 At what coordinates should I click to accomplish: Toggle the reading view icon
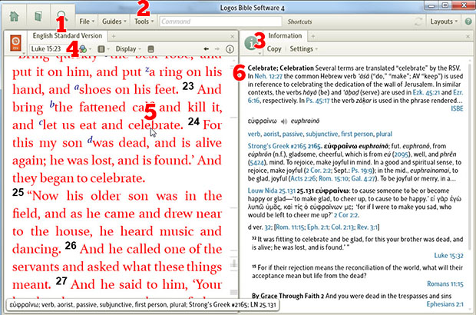coord(151,49)
